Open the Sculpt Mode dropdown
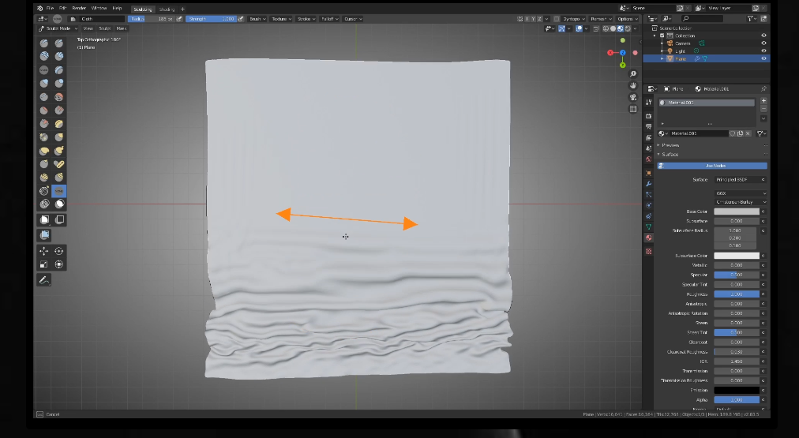This screenshot has height=438, width=799. [x=59, y=28]
